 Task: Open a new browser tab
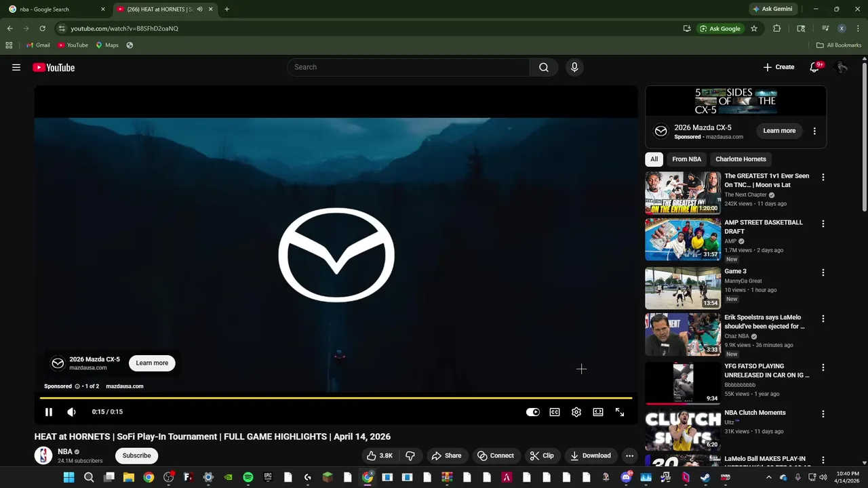pos(226,9)
